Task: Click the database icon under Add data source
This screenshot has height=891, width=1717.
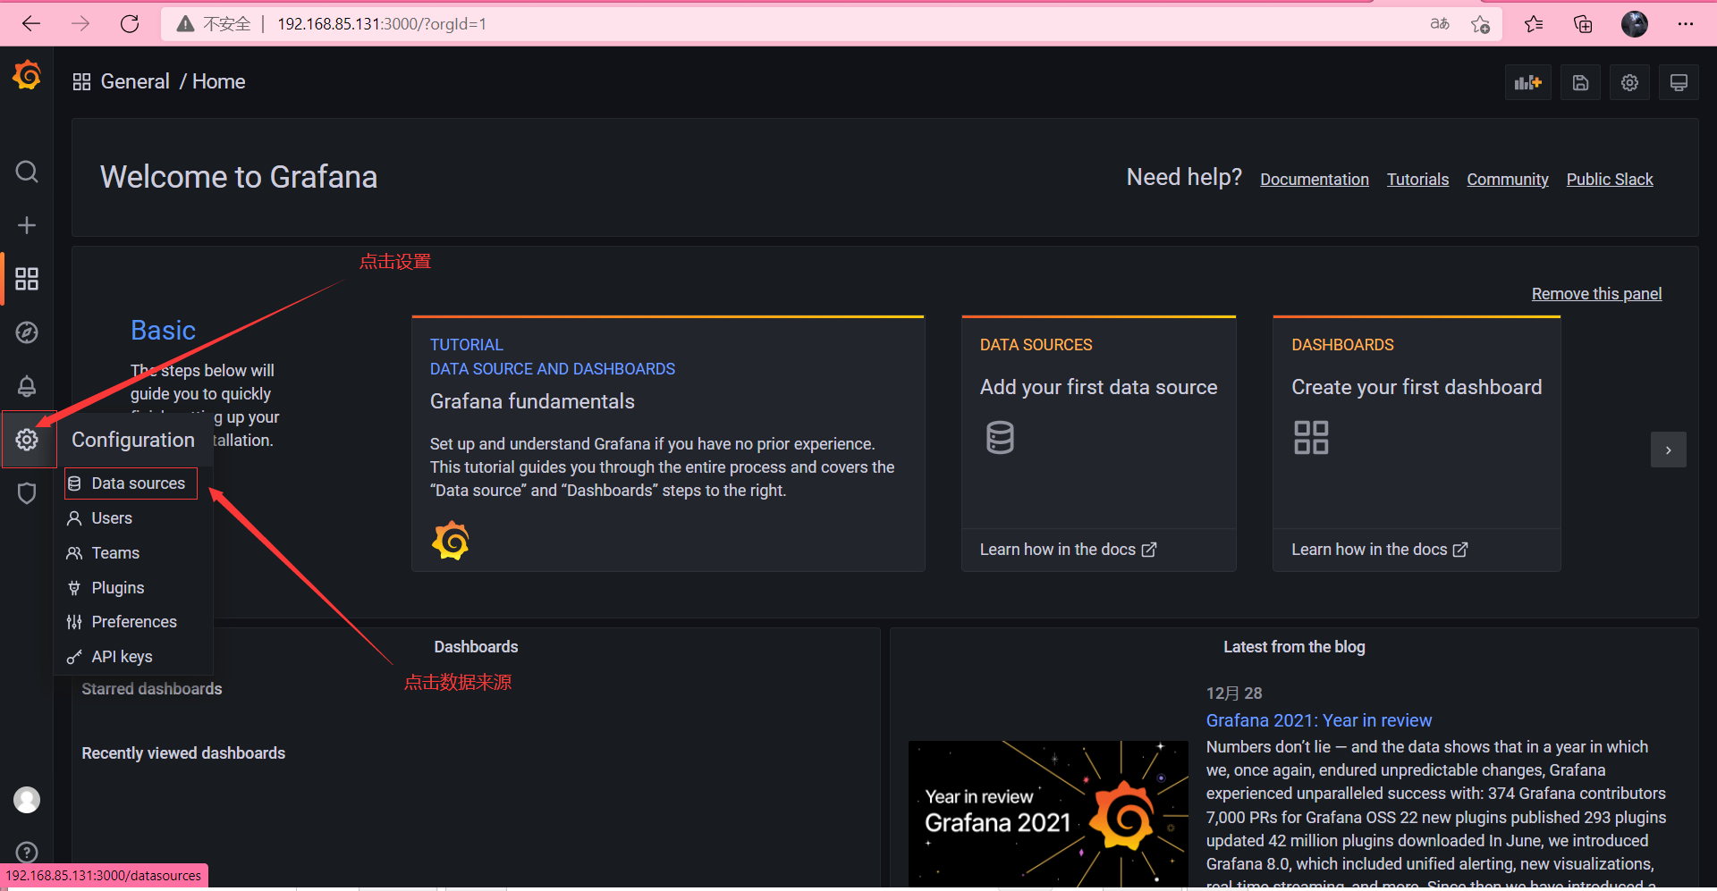Action: [1000, 438]
